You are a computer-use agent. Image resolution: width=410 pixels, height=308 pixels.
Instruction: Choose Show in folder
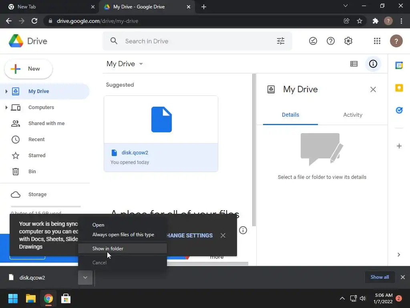pos(123,249)
